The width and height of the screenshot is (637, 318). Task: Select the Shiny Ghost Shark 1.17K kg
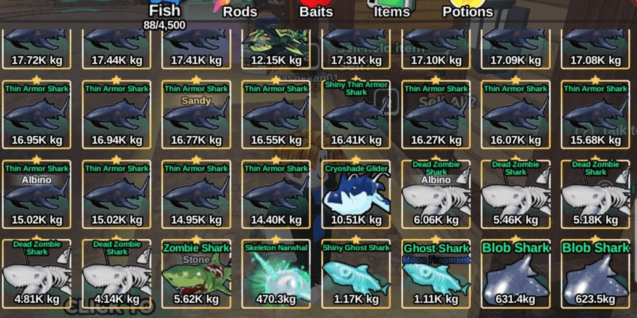coord(356,274)
